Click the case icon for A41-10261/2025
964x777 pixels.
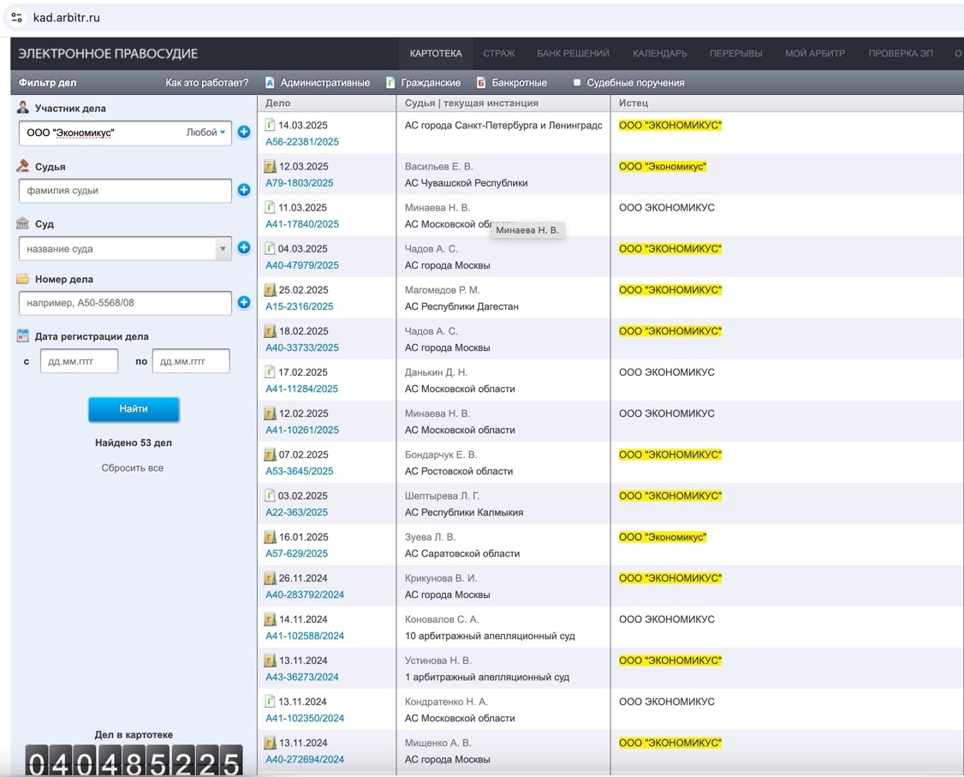(270, 413)
